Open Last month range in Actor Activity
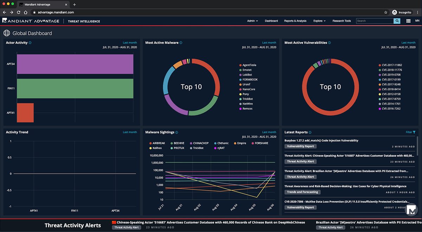 [130, 43]
